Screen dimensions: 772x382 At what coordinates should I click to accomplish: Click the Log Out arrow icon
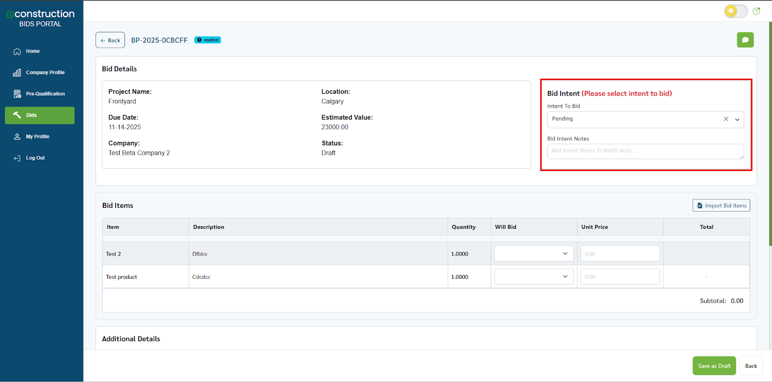coord(17,158)
